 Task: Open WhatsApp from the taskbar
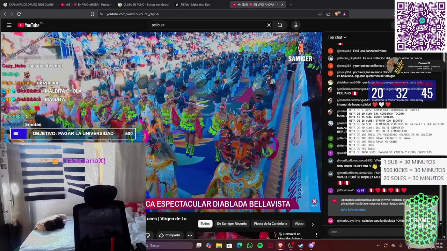click(250, 245)
